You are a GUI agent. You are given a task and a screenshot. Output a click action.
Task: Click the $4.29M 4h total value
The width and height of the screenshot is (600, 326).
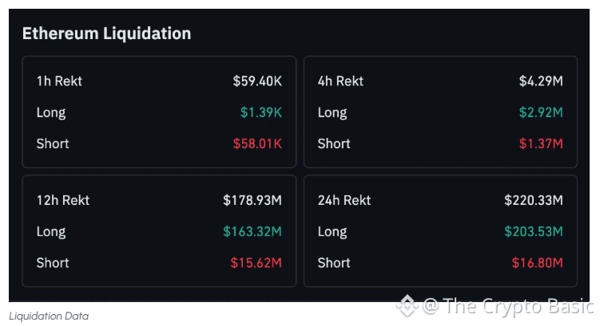point(541,81)
